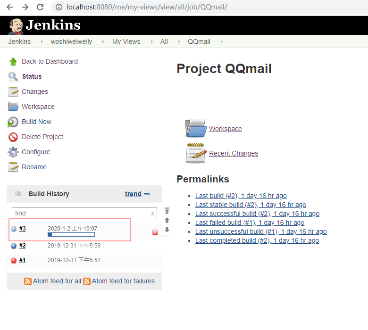Trigger Build Now link
This screenshot has height=330, width=368.
coord(37,122)
